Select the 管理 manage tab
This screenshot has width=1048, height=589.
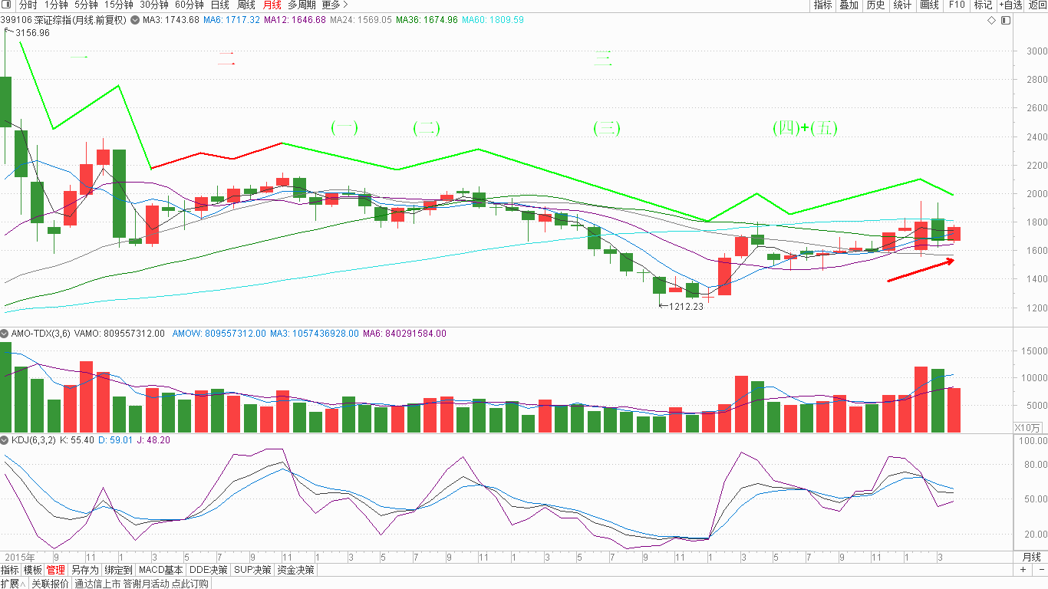pos(55,570)
